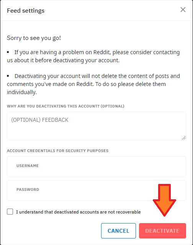Click the bullet about posts not being deleted
The width and height of the screenshot is (193, 245).
[x=93, y=84]
